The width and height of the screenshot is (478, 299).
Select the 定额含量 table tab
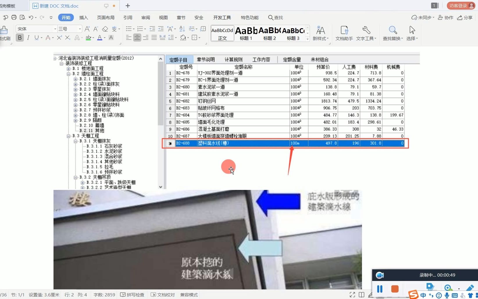292,59
